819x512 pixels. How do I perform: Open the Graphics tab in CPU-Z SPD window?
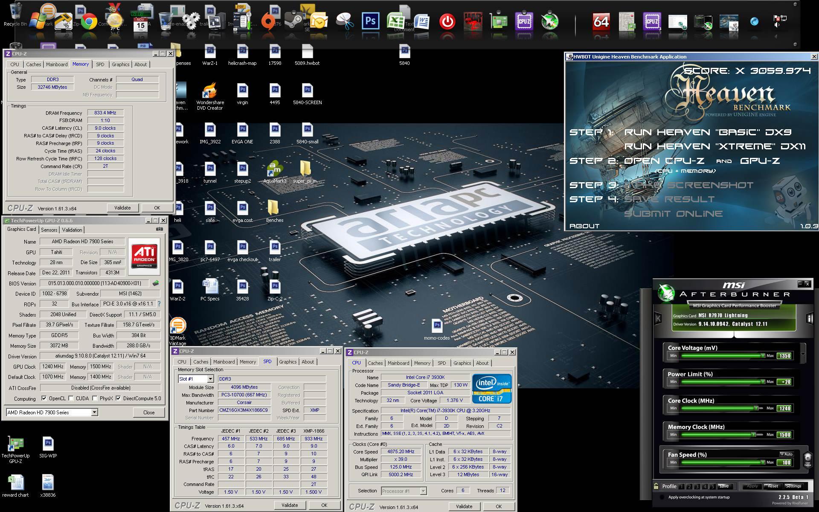(x=288, y=362)
